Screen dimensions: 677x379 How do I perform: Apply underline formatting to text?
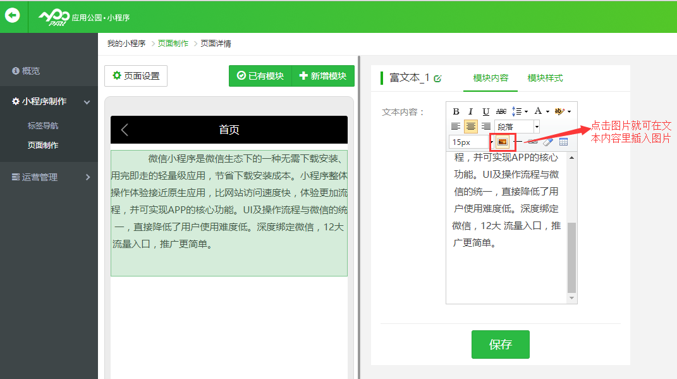click(x=485, y=111)
